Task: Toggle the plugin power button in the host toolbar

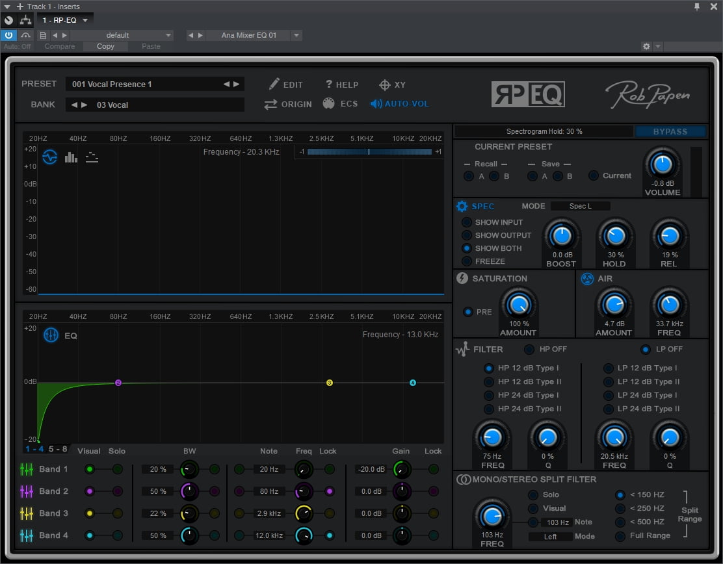Action: (x=8, y=35)
